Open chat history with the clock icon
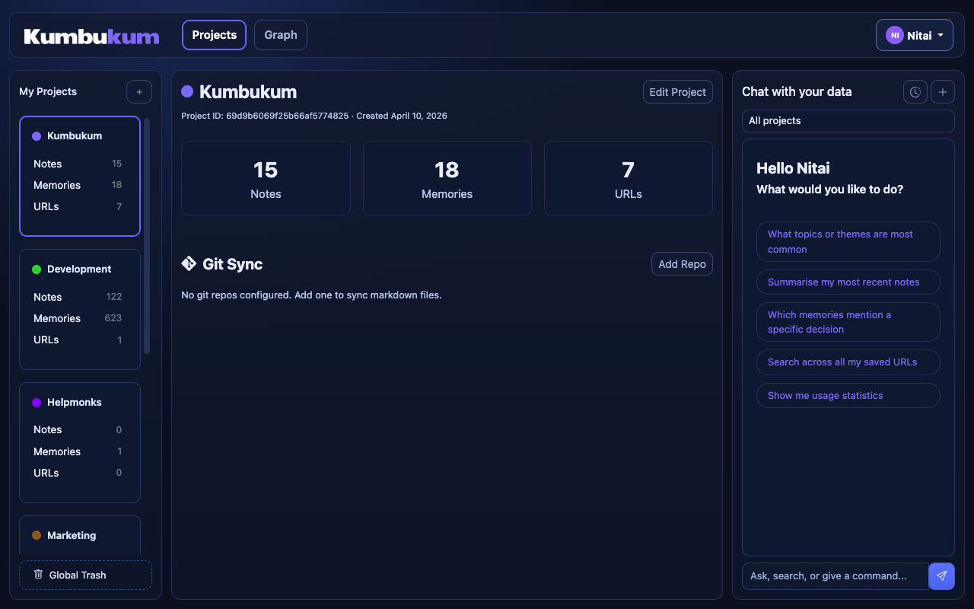Image resolution: width=974 pixels, height=609 pixels. 915,92
